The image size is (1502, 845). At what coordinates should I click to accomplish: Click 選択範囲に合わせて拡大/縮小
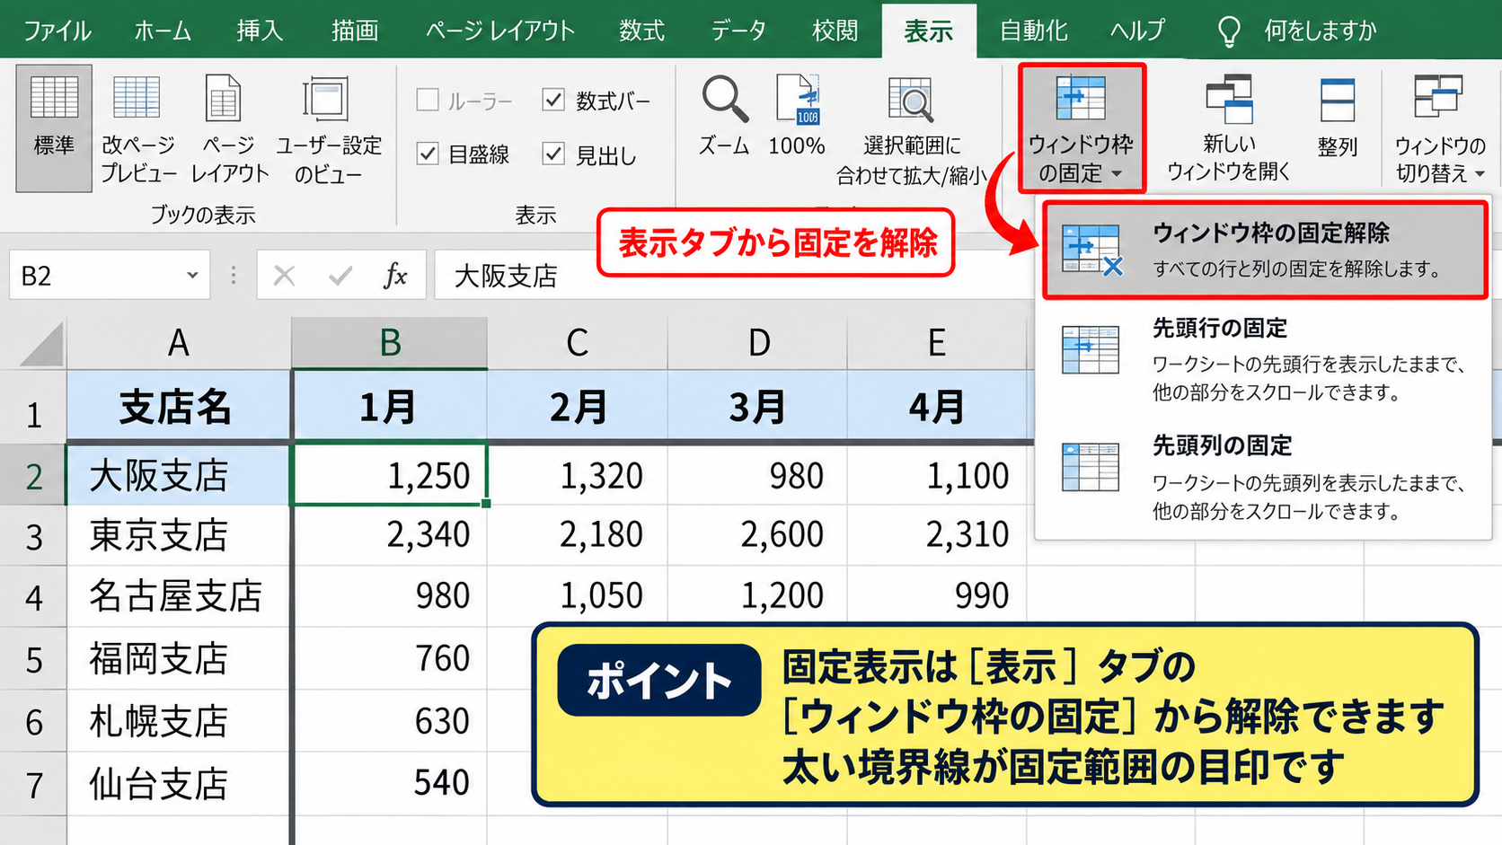(911, 130)
